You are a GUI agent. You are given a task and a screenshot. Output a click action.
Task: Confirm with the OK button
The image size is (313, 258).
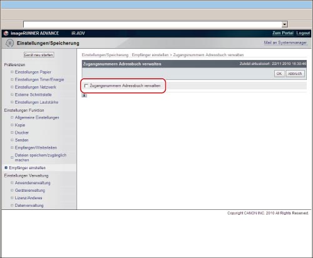(x=279, y=74)
